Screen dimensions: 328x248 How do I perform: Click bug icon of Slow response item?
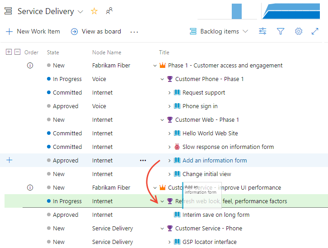coord(177,147)
